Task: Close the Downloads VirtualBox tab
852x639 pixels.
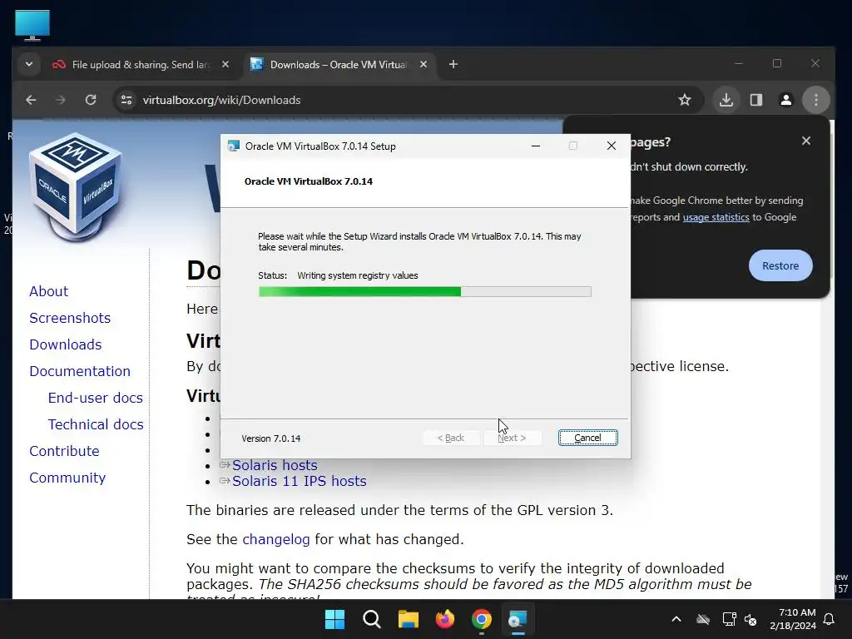Action: coord(424,65)
